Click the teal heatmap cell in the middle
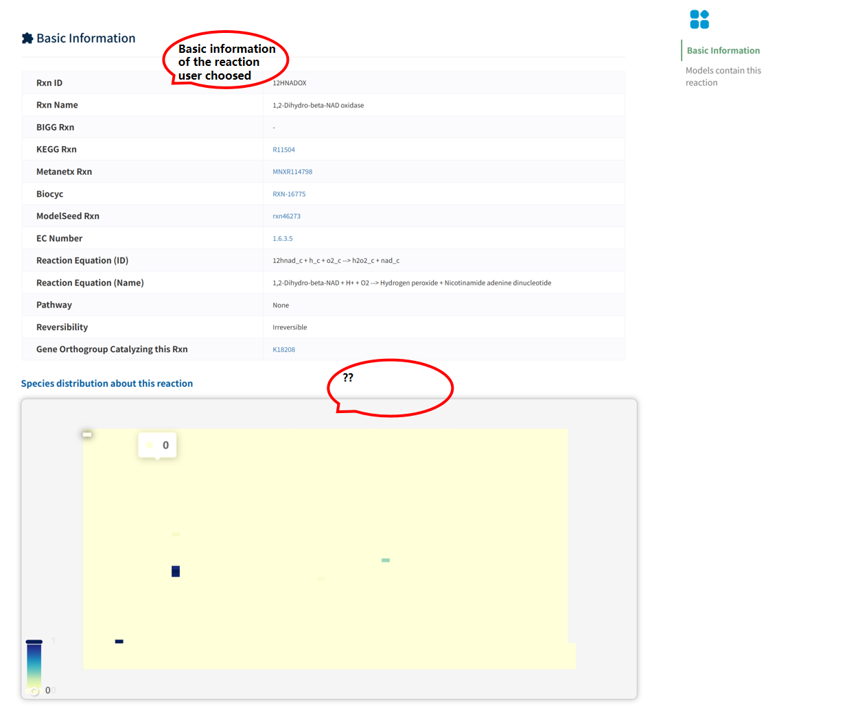The width and height of the screenshot is (860, 715). [386, 561]
